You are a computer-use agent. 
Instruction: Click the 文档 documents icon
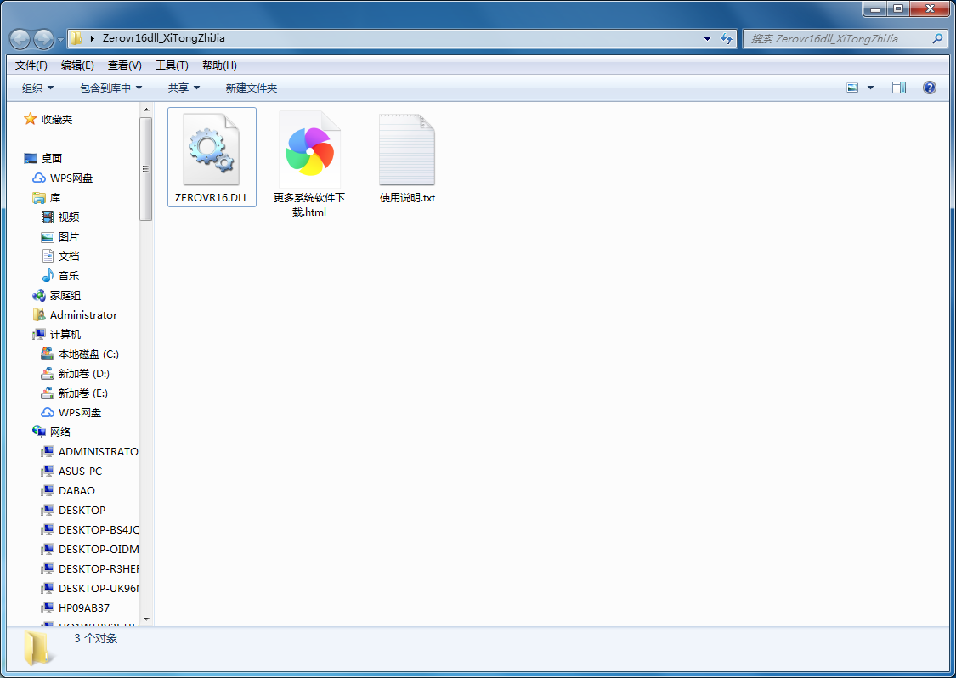pos(48,256)
